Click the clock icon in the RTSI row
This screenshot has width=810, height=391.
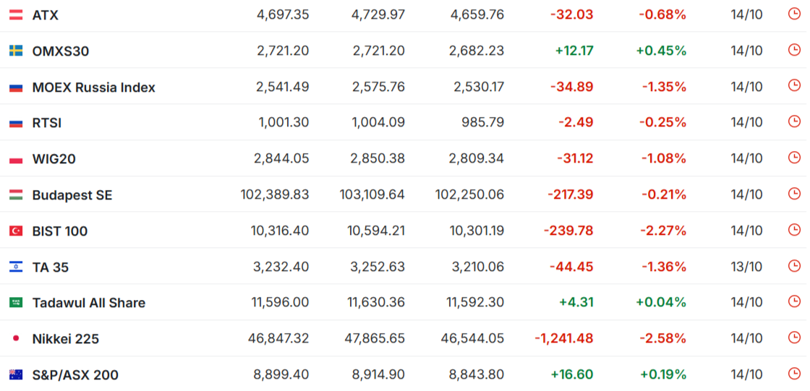pyautogui.click(x=794, y=121)
